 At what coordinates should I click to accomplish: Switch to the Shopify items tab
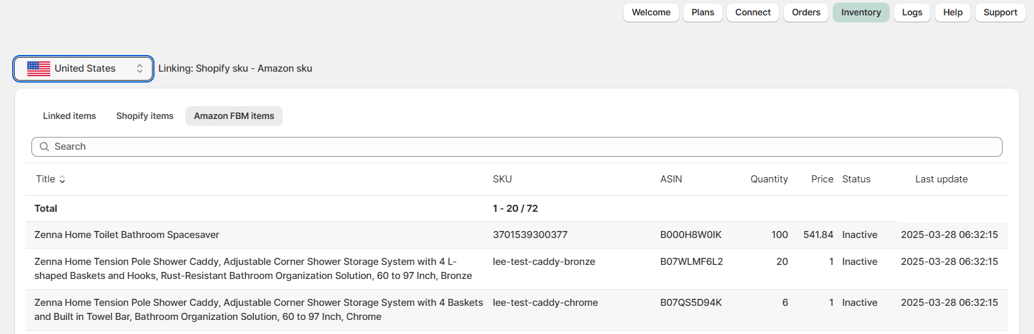[x=145, y=116]
